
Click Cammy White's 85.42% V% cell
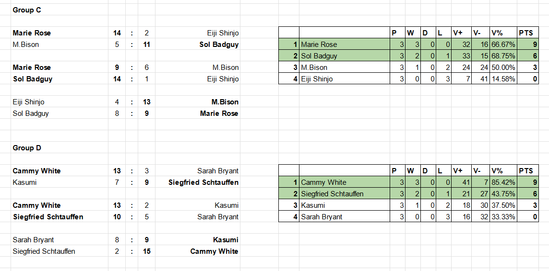[x=503, y=182]
